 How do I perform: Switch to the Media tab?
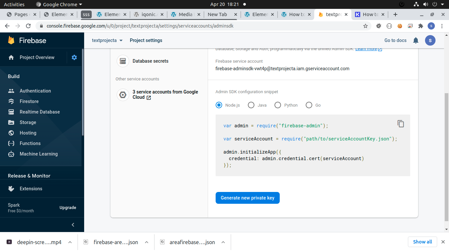(x=185, y=14)
